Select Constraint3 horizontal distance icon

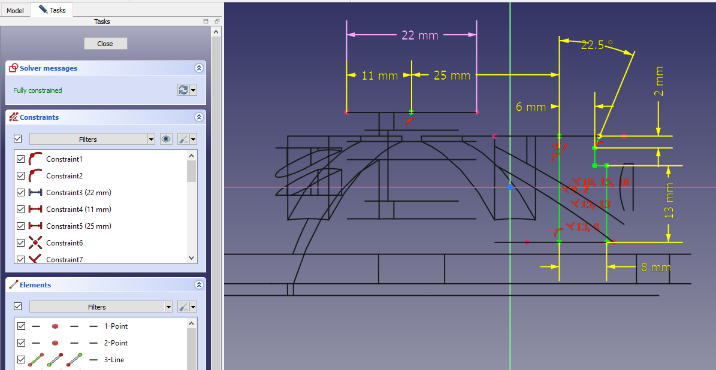(35, 193)
